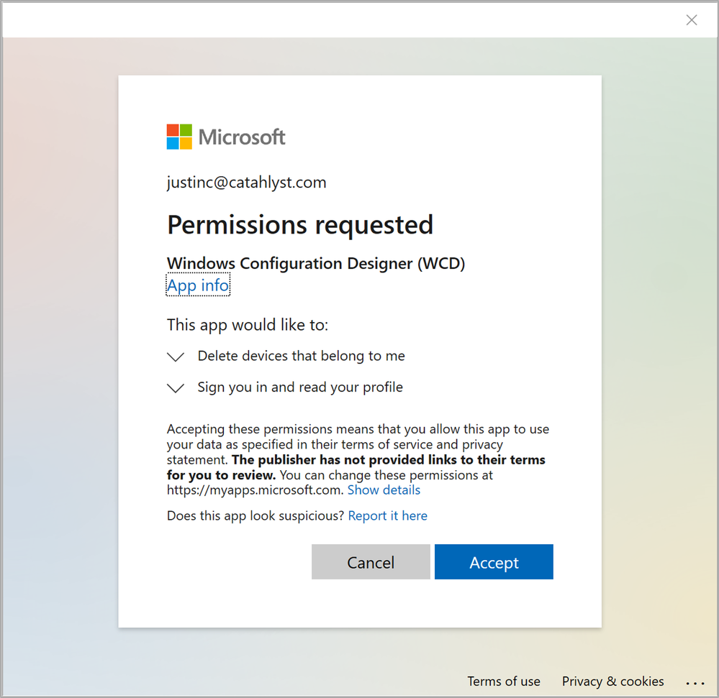This screenshot has width=719, height=698.
Task: Click the 'Delete devices that belong to me' text
Action: click(301, 356)
